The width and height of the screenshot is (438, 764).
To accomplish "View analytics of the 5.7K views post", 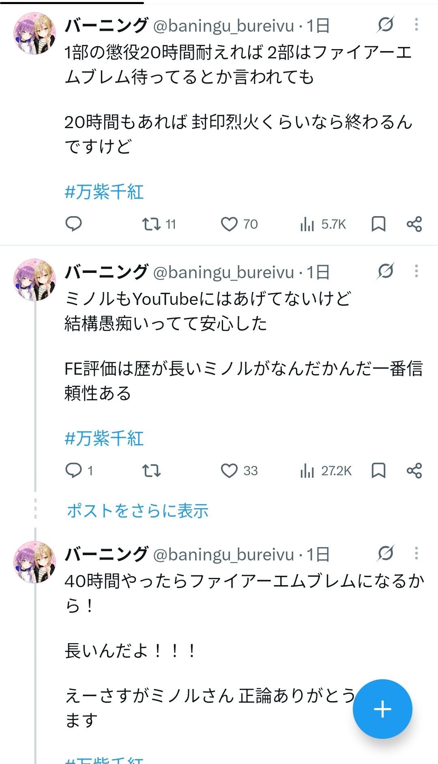I will point(323,224).
